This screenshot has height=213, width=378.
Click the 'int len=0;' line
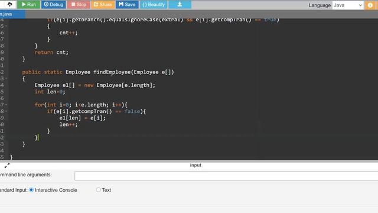50,92
